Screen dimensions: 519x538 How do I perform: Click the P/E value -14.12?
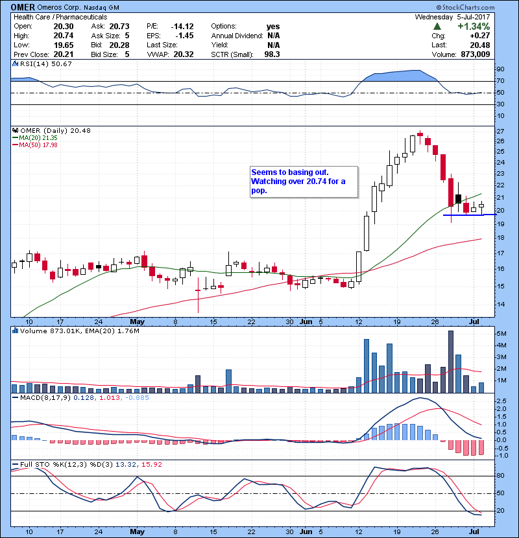pos(182,27)
